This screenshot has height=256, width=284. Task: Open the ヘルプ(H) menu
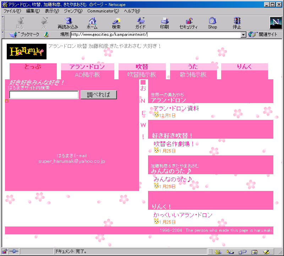[132, 11]
